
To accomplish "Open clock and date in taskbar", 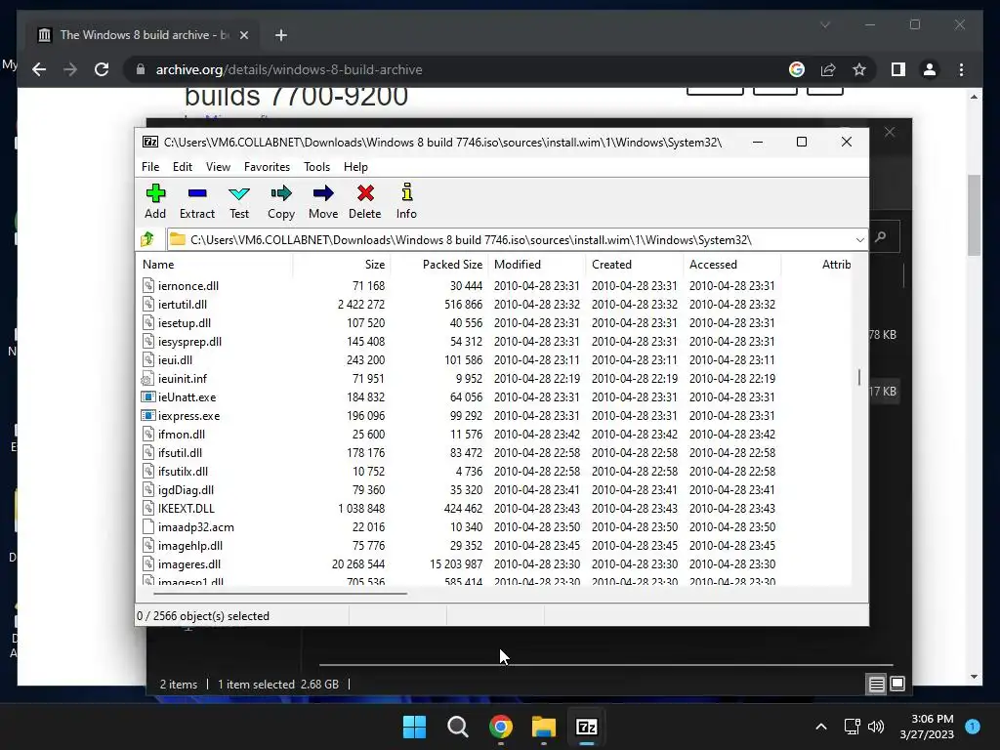I will tap(927, 727).
